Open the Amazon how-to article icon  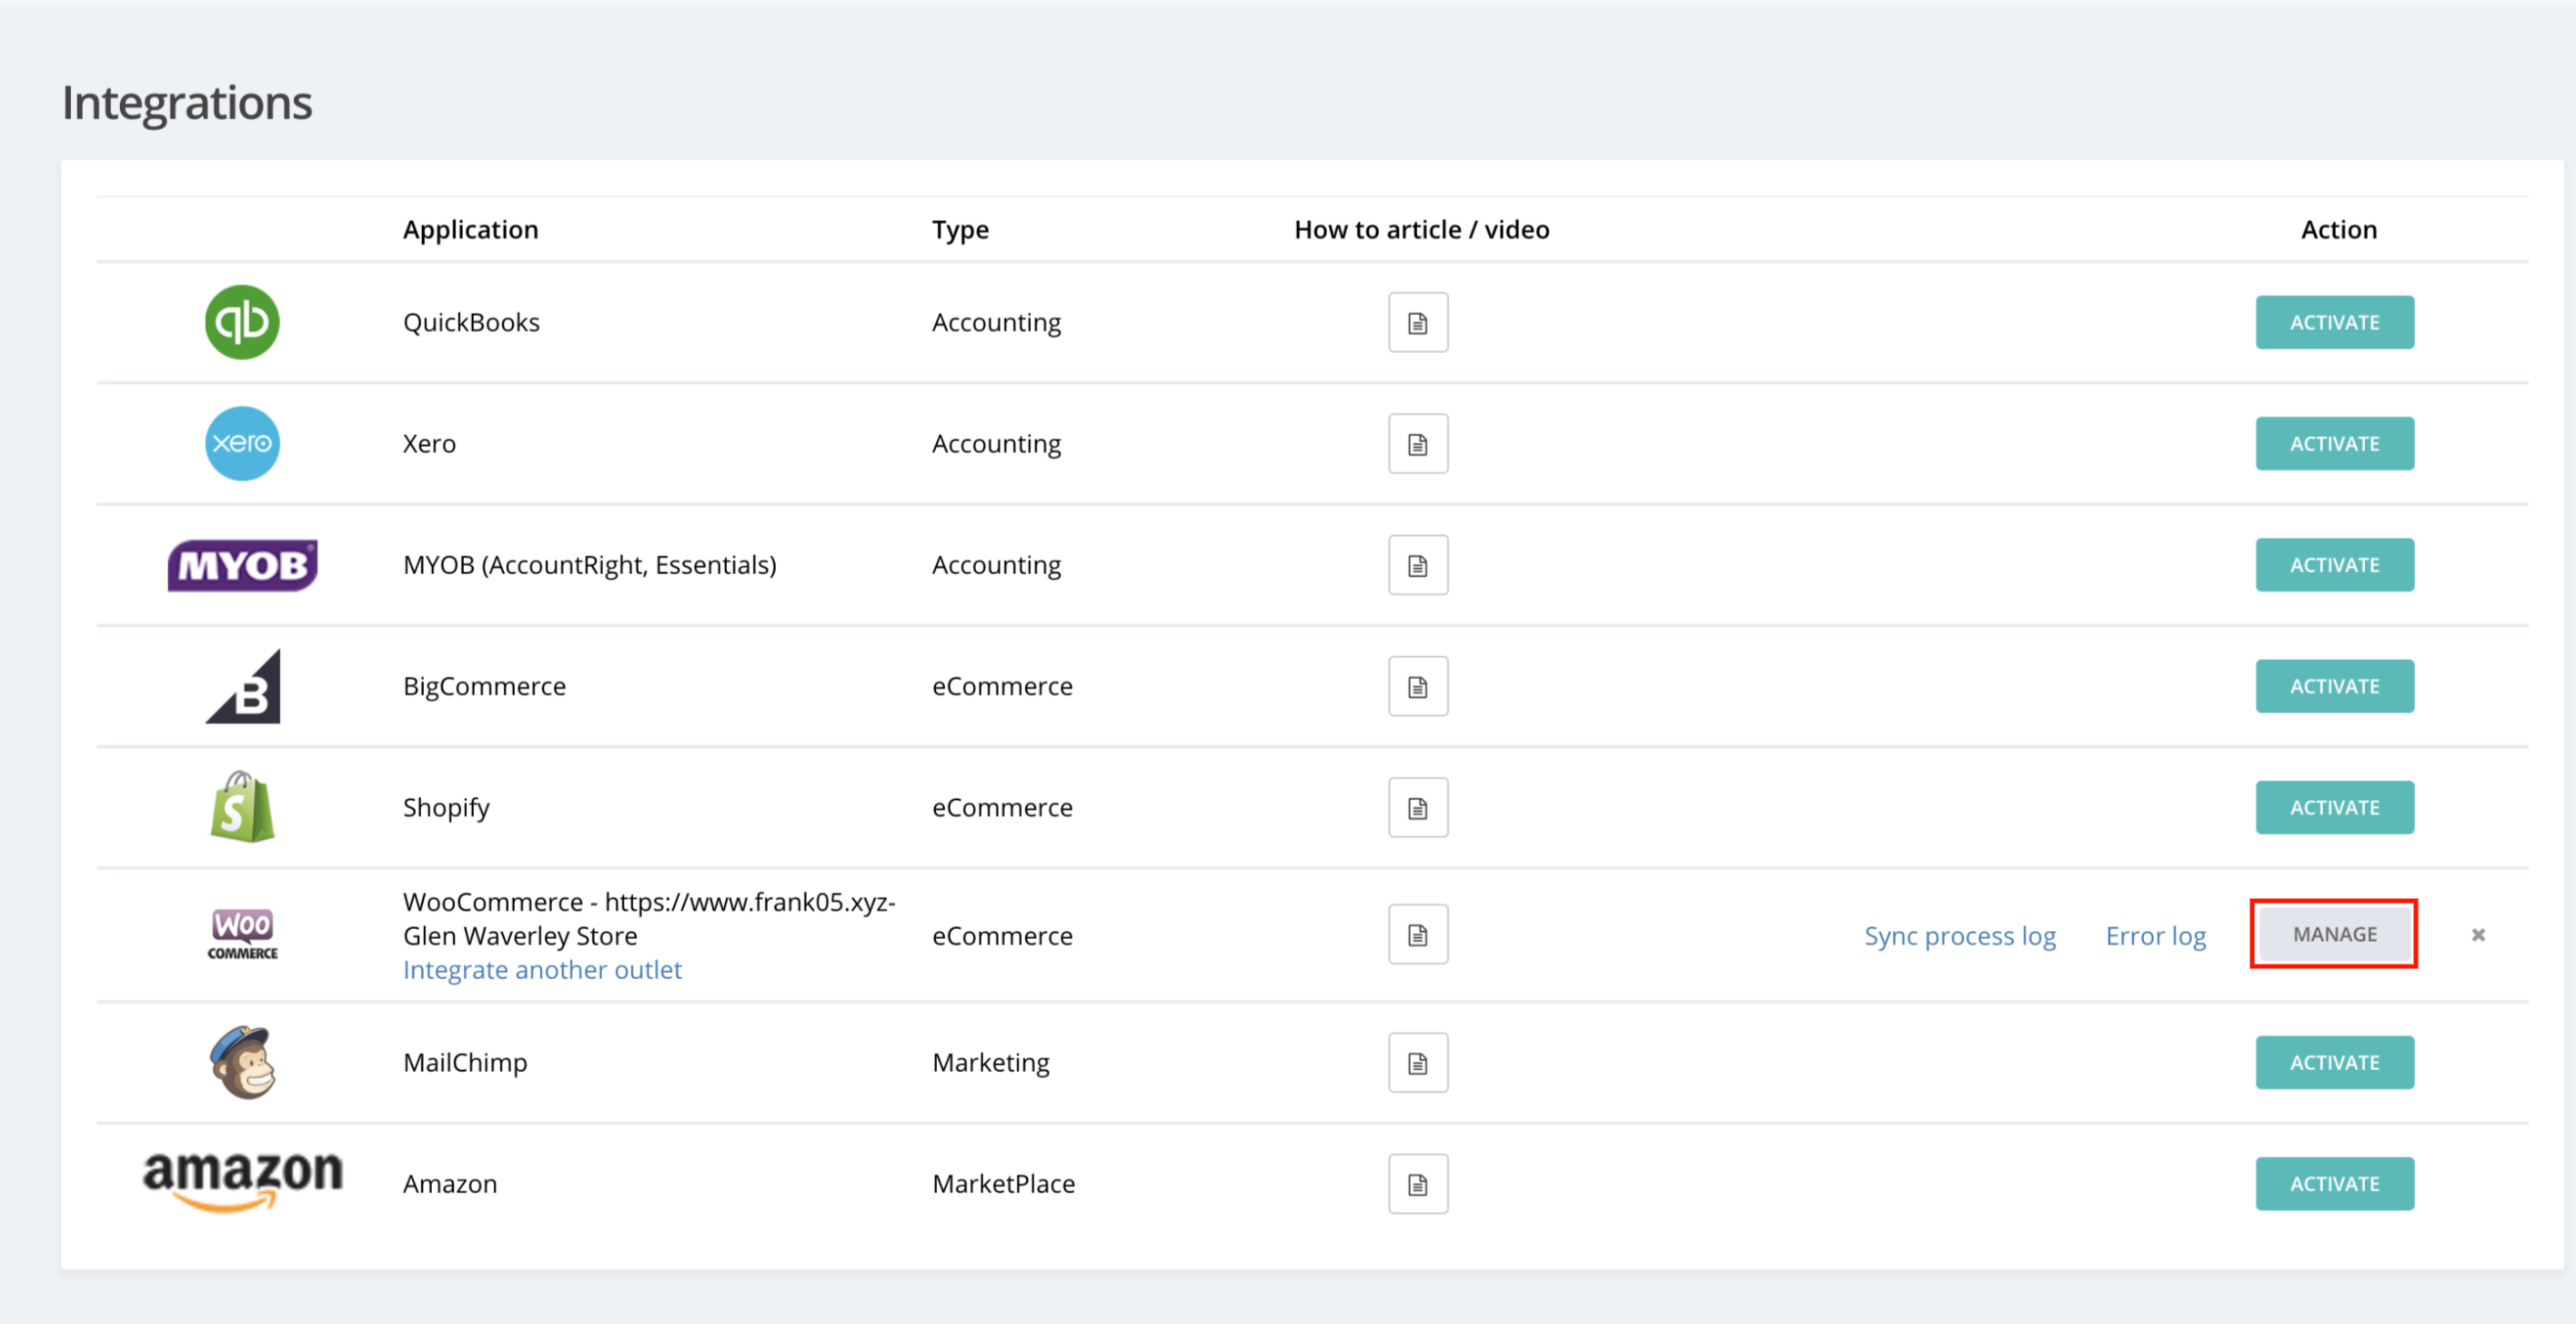pyautogui.click(x=1418, y=1184)
